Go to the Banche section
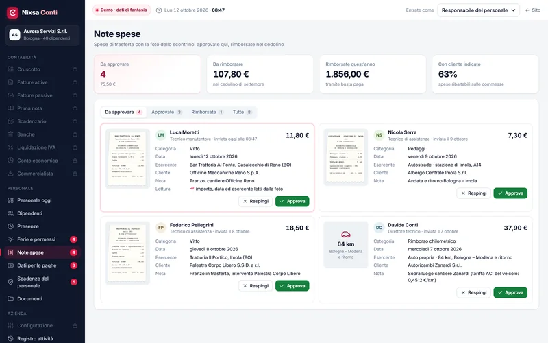Image resolution: width=548 pixels, height=343 pixels. 42,134
